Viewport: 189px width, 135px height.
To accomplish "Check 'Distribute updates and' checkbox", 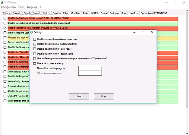I will pos(5,42).
